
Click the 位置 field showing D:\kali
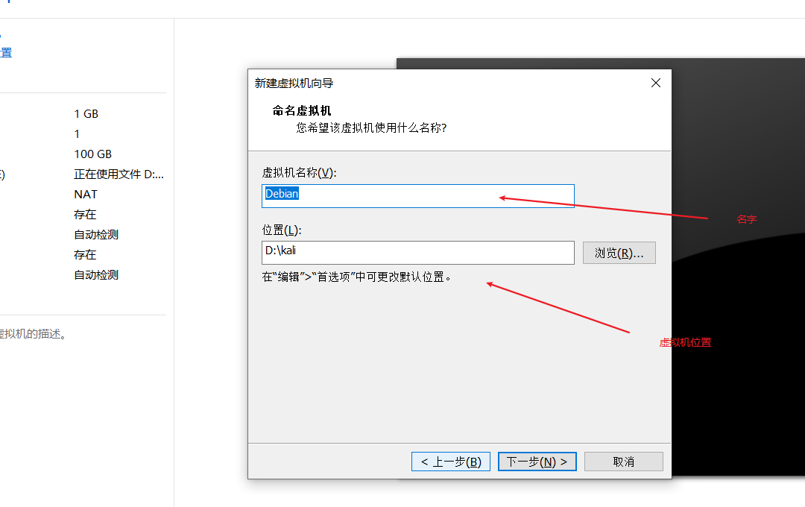tap(418, 253)
